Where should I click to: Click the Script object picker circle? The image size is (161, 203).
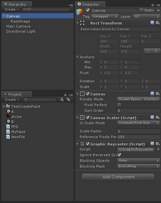158,149
